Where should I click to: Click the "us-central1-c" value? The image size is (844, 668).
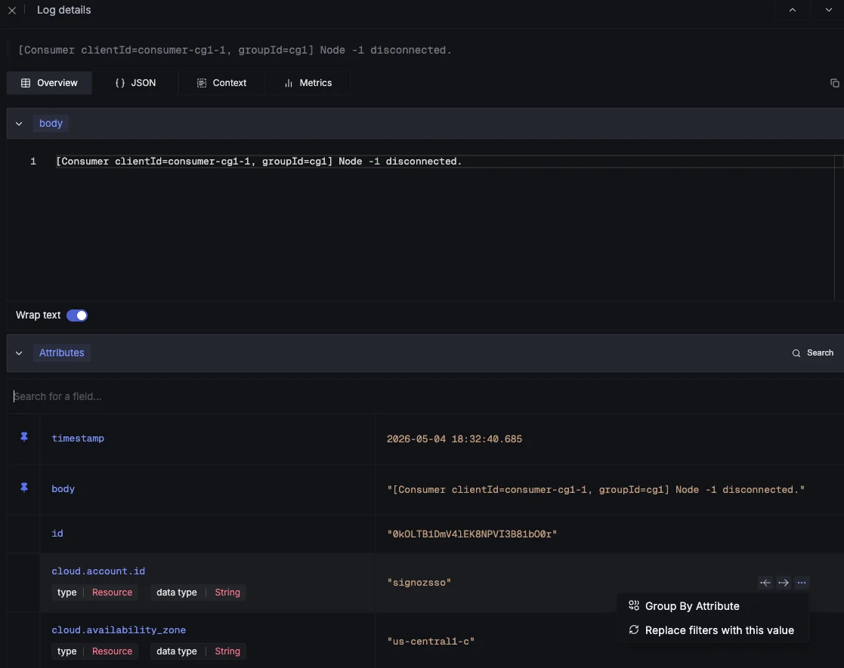[431, 641]
